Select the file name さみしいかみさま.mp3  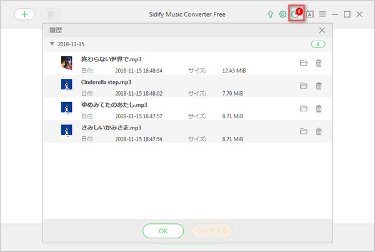click(111, 128)
